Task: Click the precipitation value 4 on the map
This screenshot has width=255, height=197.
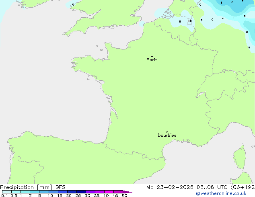Action: pos(242,1)
